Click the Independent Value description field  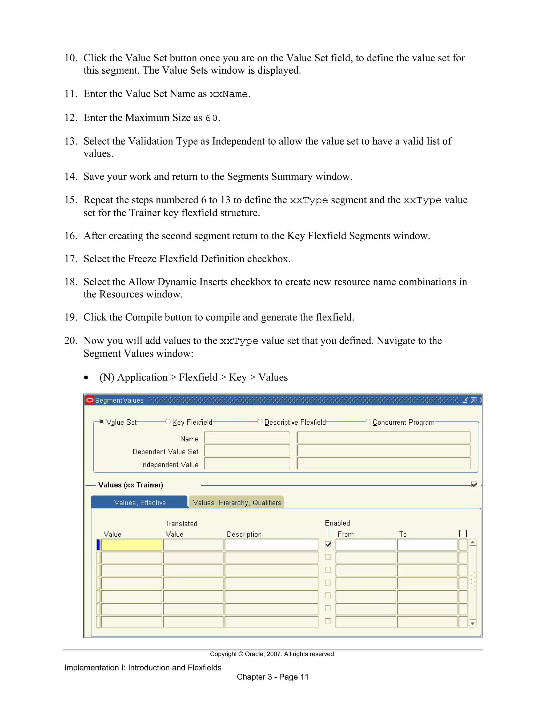click(x=384, y=463)
